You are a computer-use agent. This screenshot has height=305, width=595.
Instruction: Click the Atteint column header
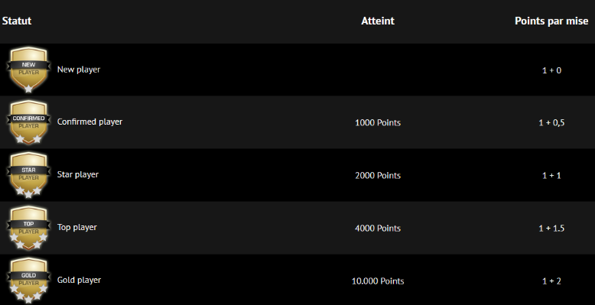[378, 21]
